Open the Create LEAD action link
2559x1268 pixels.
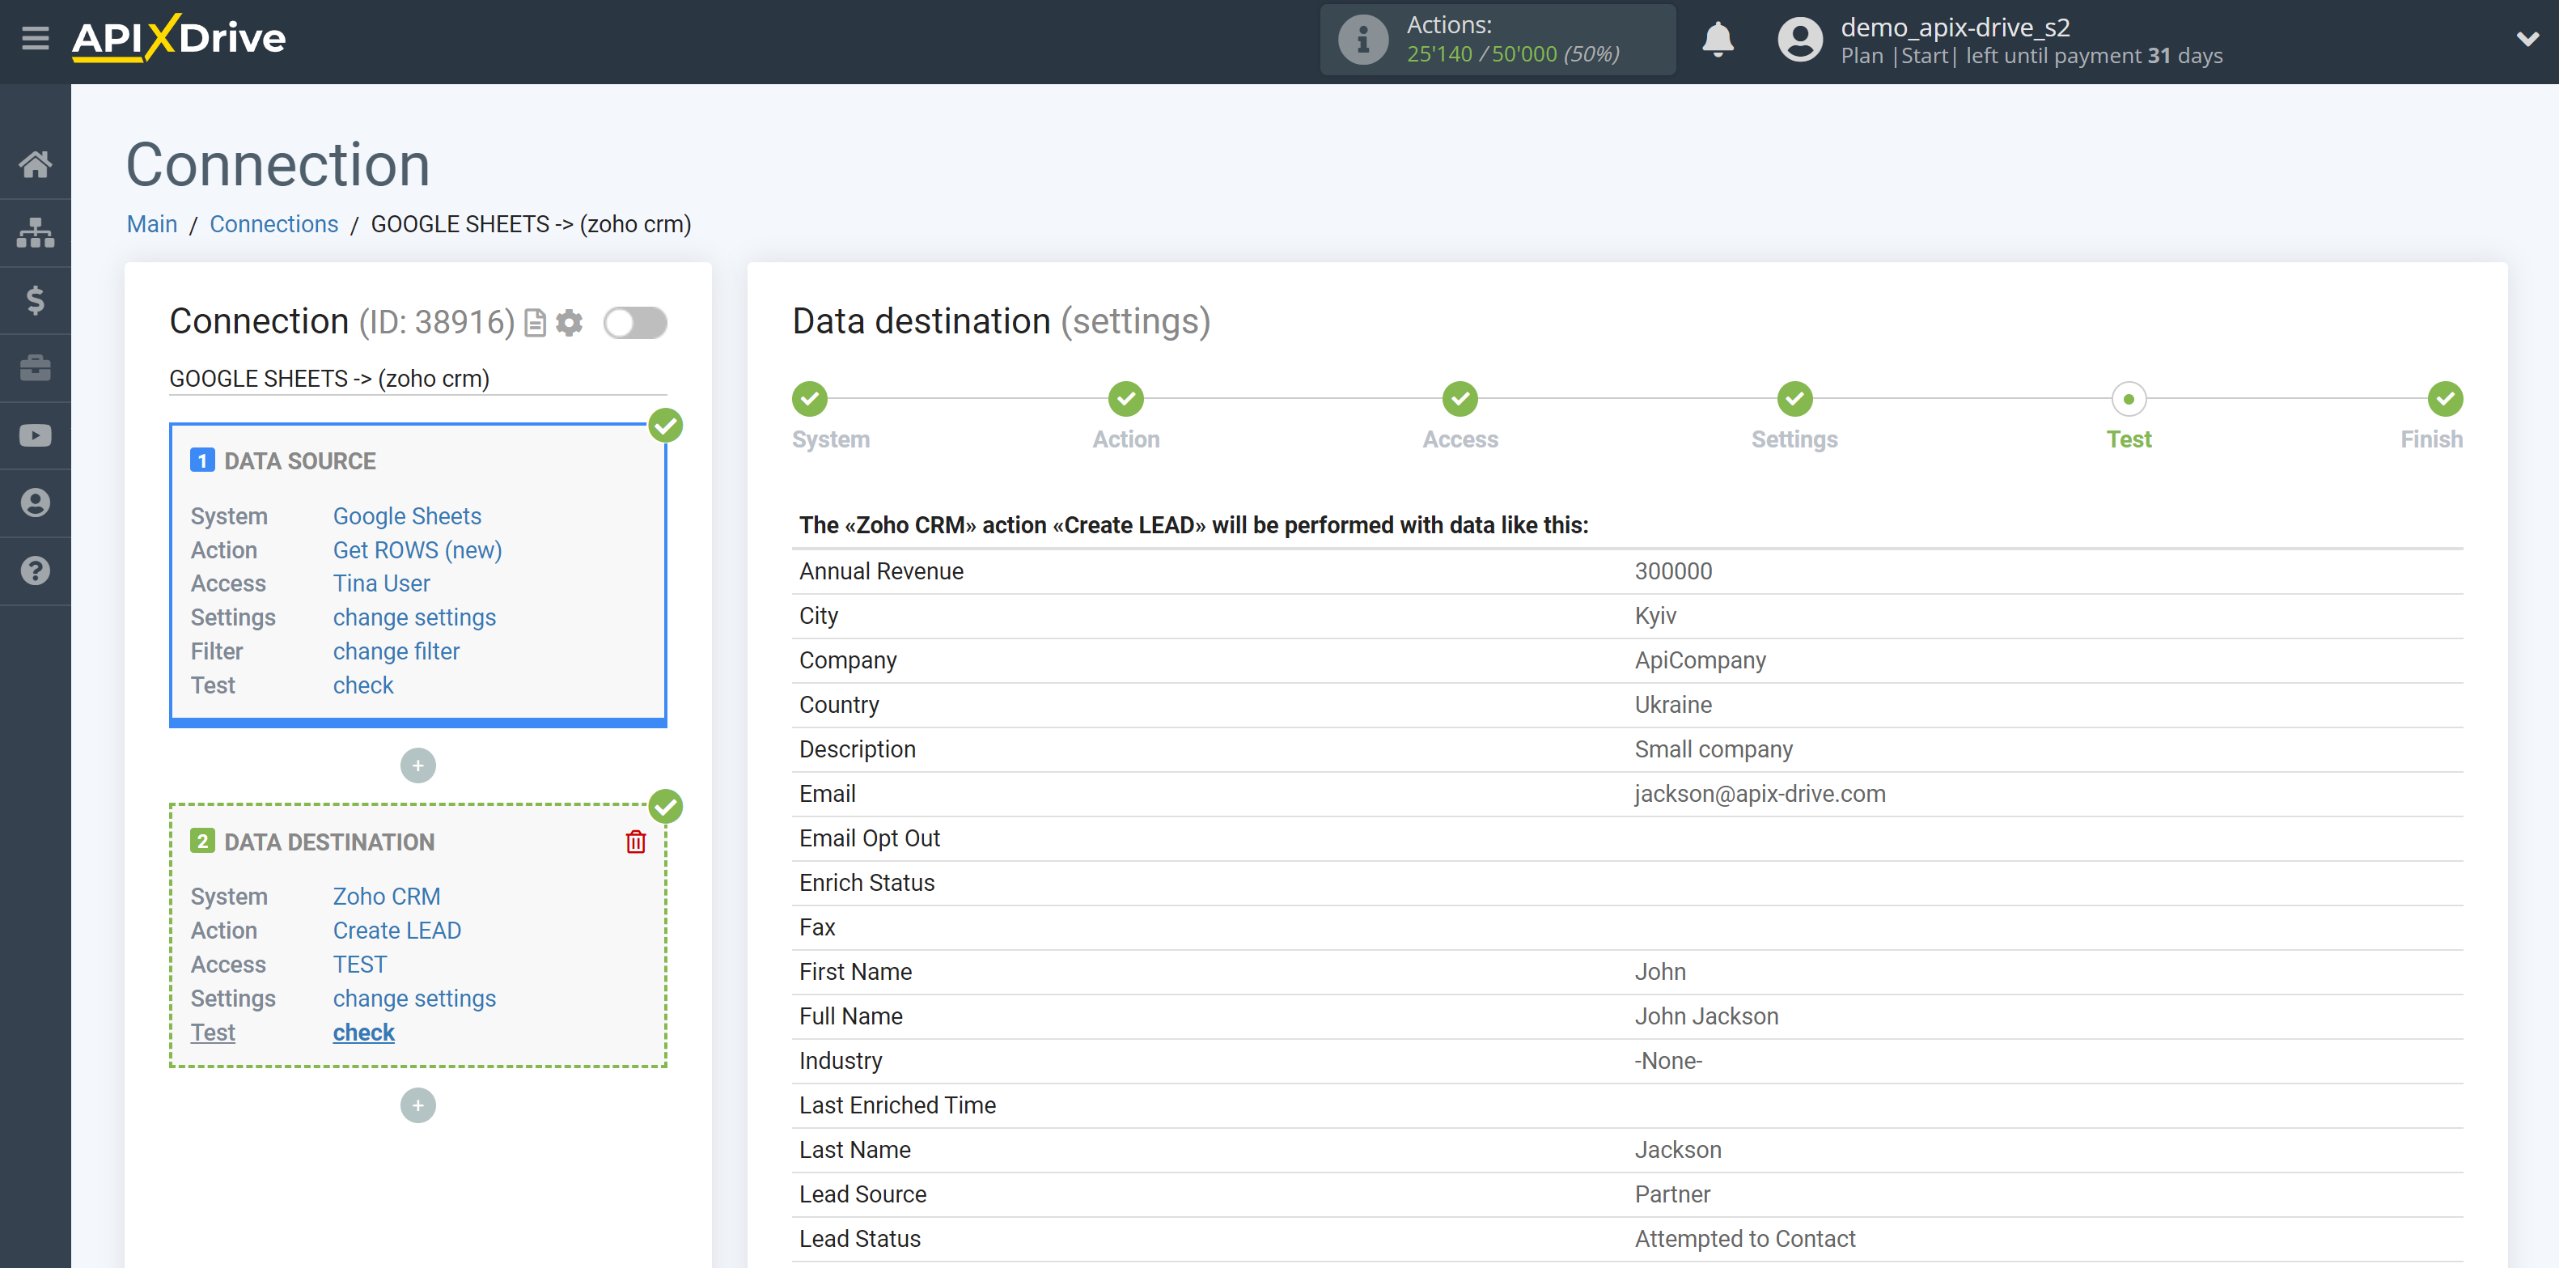click(397, 930)
